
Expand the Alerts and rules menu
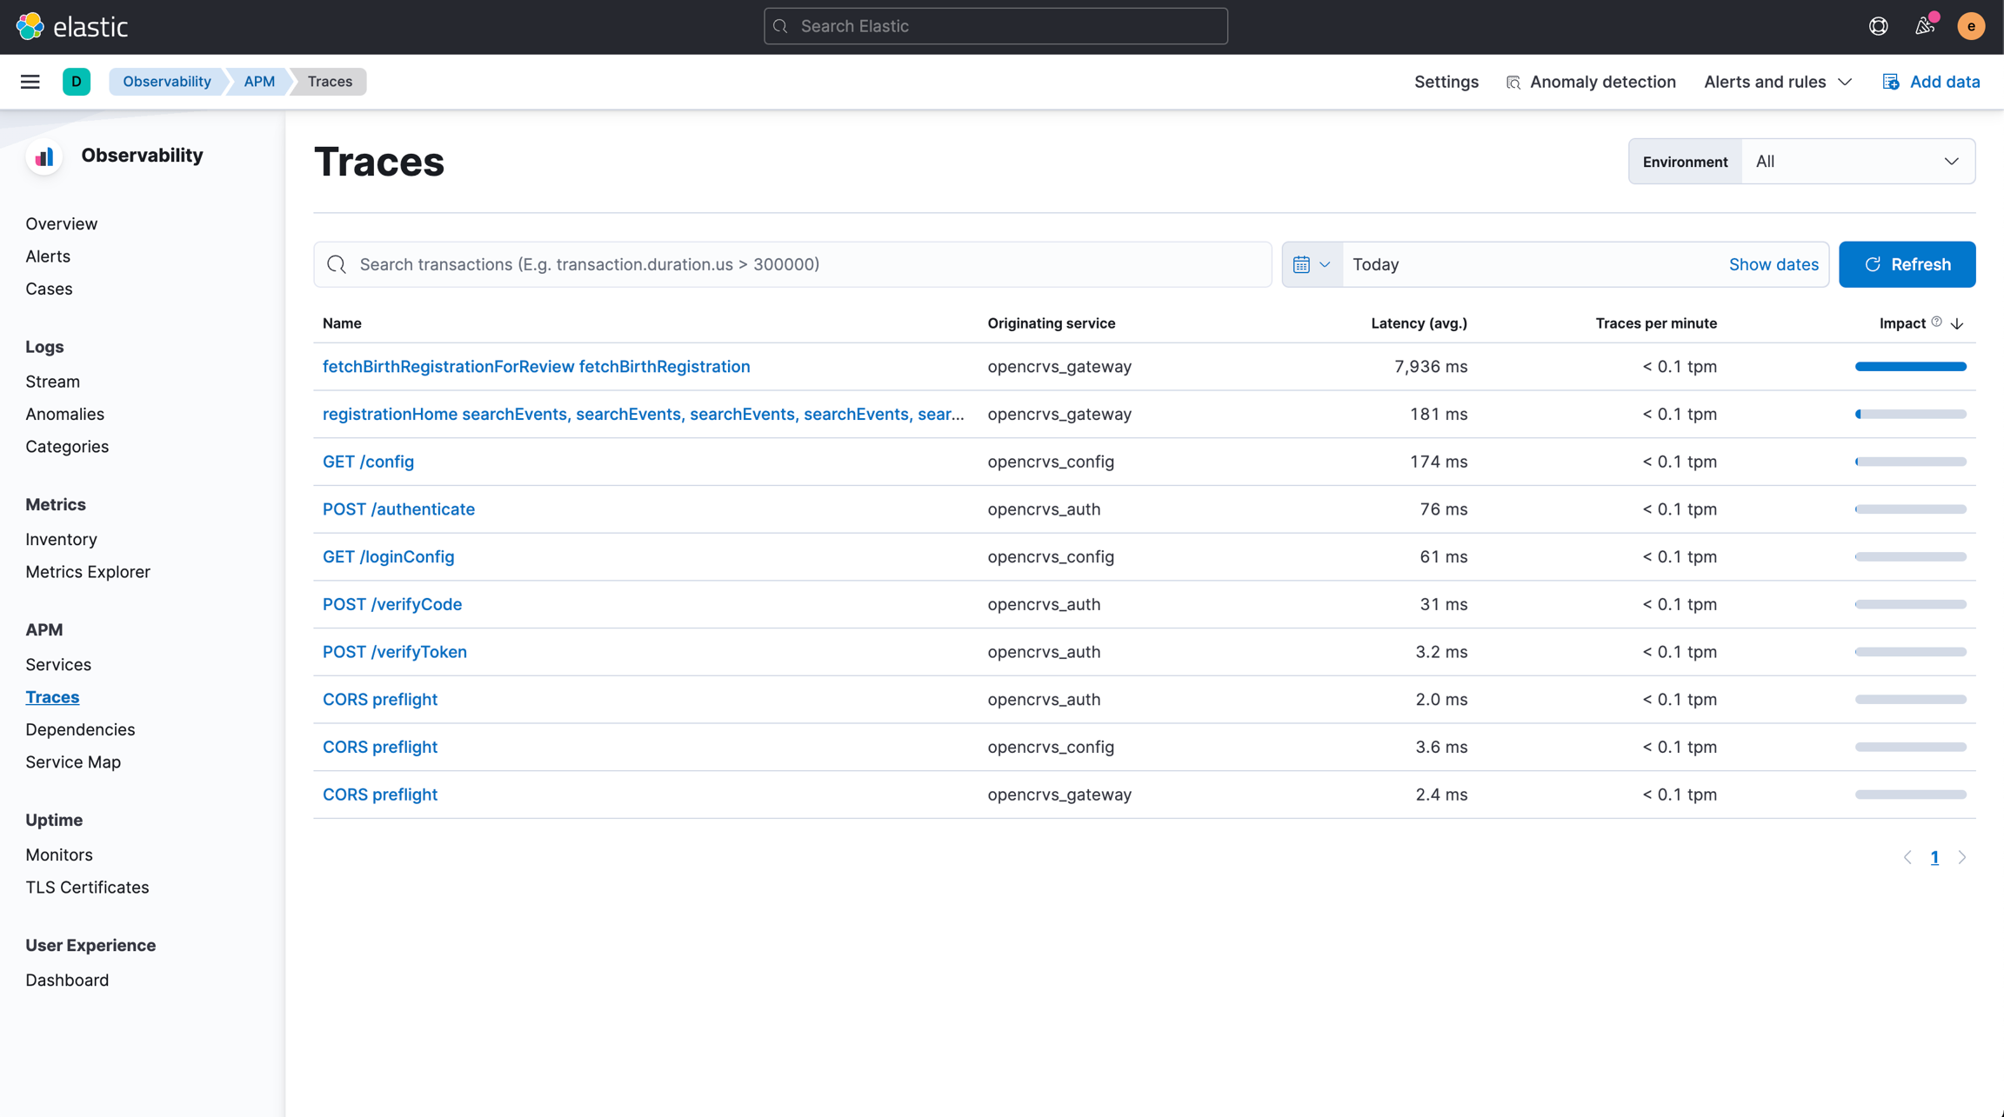pos(1777,82)
